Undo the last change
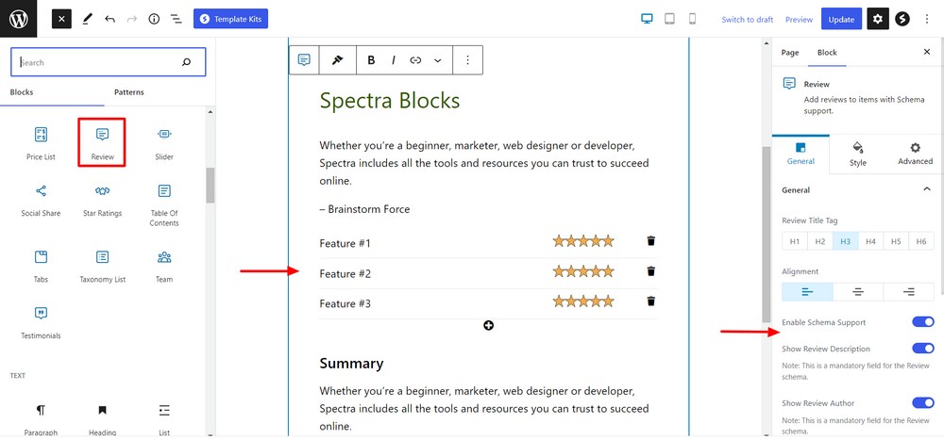 (x=110, y=19)
